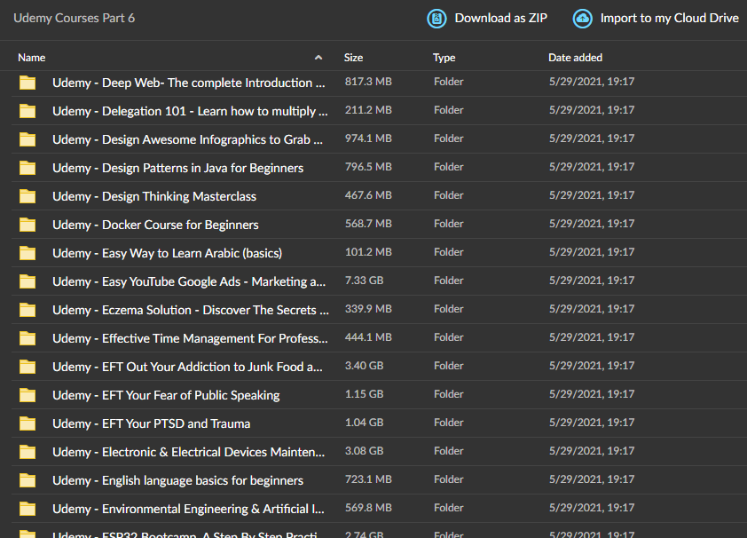Click folder icon for Docker Course for Beginners
747x538 pixels.
pos(28,225)
